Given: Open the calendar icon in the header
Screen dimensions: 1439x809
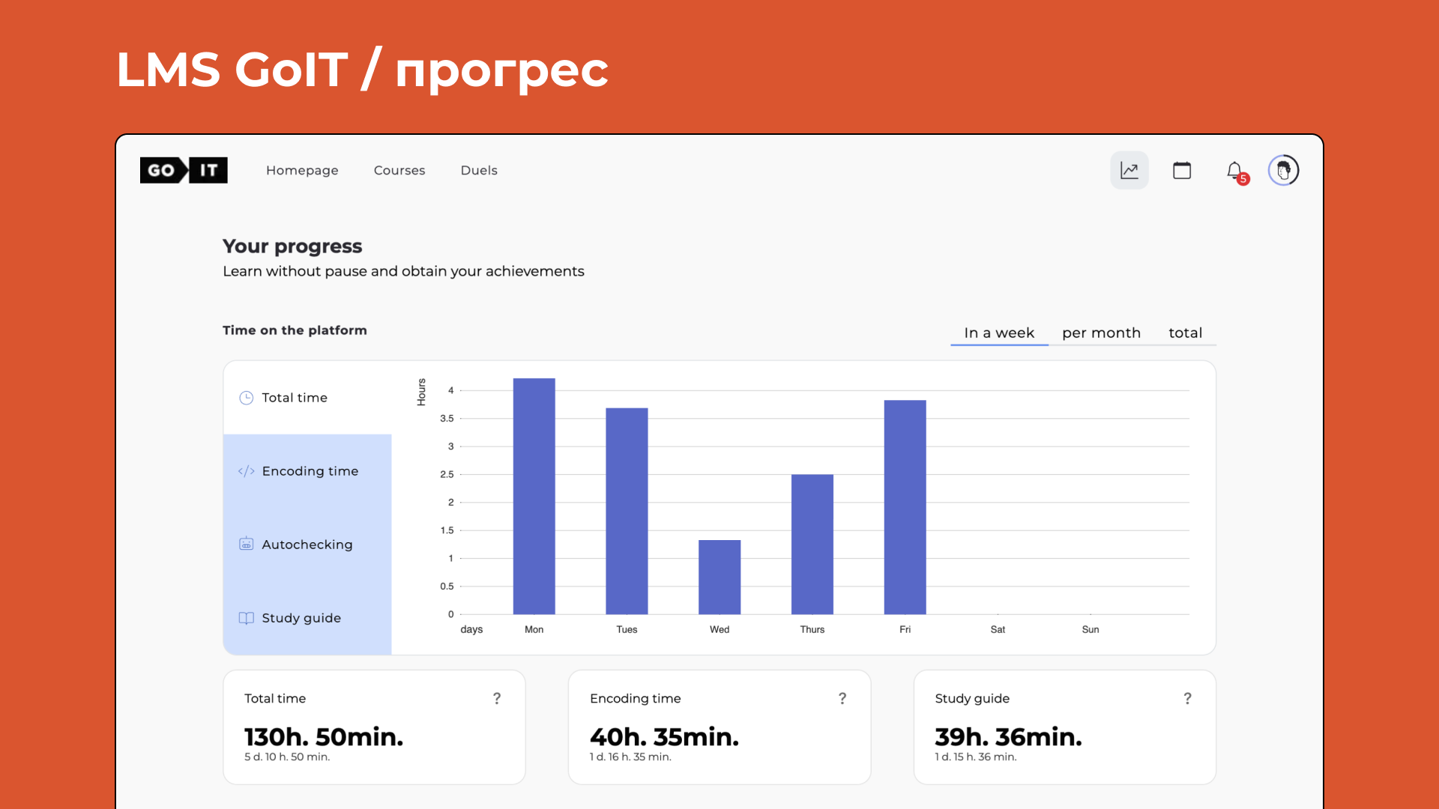Looking at the screenshot, I should 1182,170.
